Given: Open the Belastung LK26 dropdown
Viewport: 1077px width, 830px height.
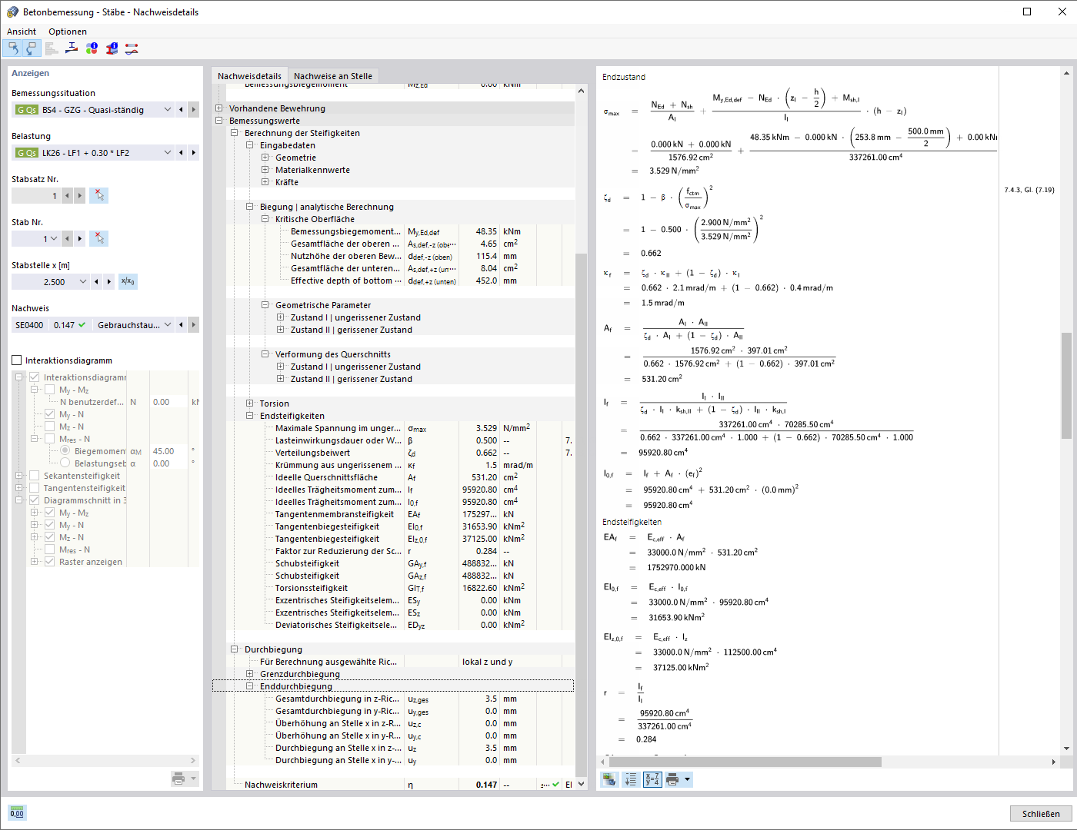Looking at the screenshot, I should point(168,153).
